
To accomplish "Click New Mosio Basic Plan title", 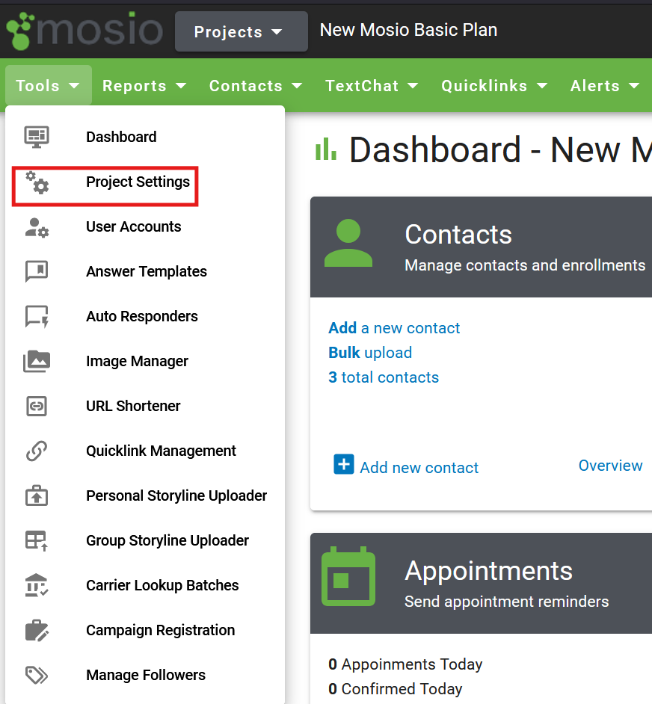I will tap(408, 30).
